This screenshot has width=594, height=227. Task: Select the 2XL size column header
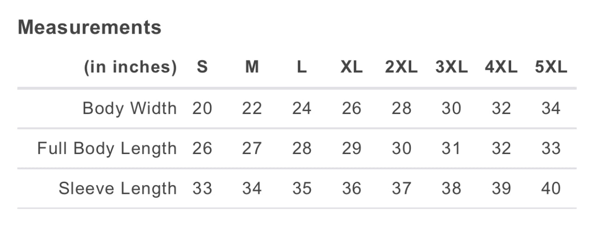[401, 68]
